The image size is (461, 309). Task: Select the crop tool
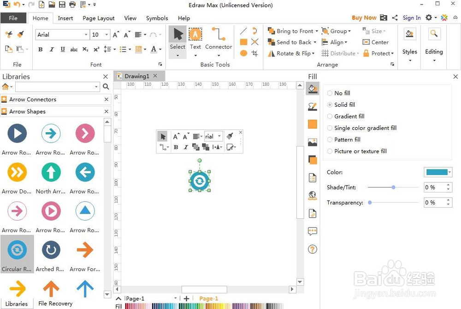point(255,53)
